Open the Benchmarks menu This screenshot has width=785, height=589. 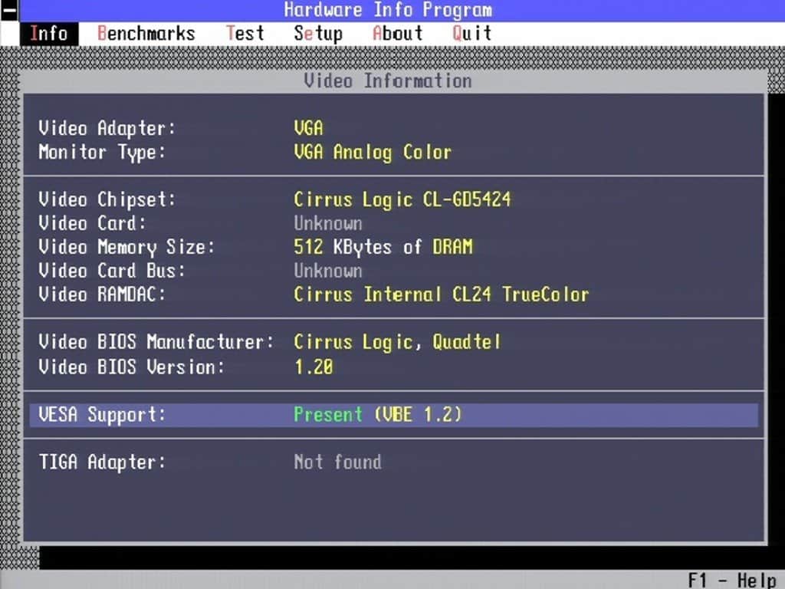[x=146, y=34]
